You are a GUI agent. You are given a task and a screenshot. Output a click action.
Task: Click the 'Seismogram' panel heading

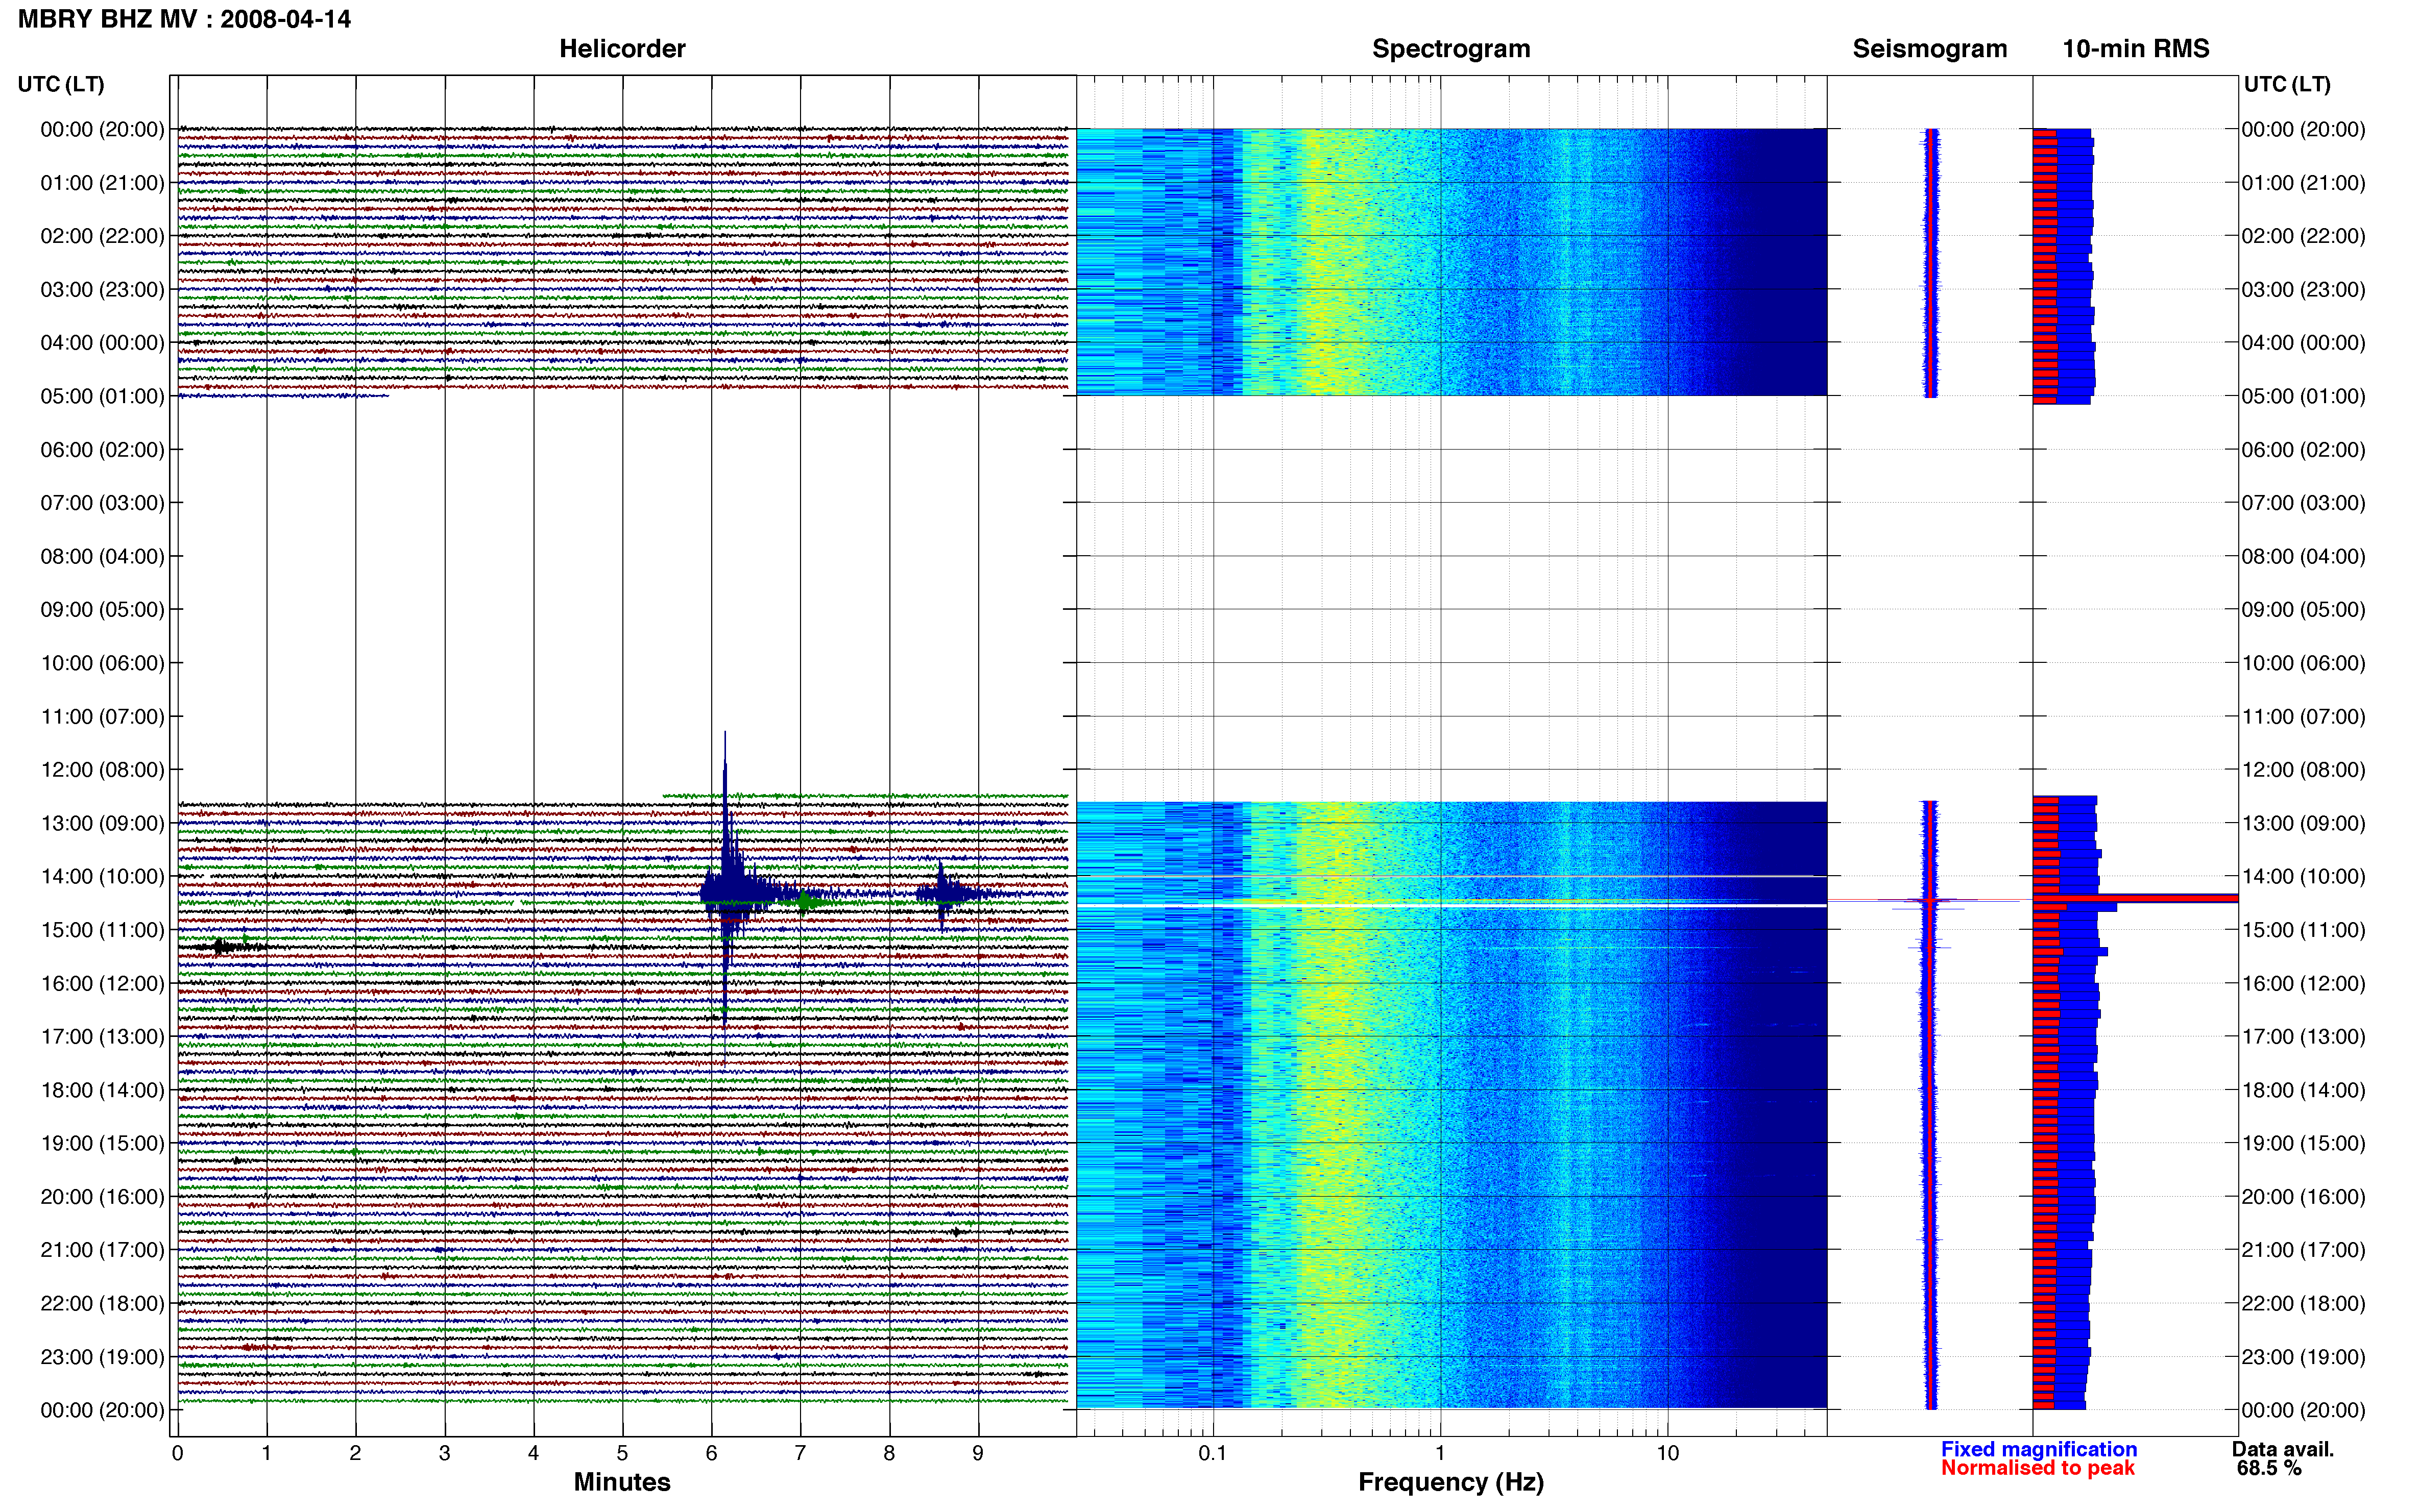coord(1929,49)
